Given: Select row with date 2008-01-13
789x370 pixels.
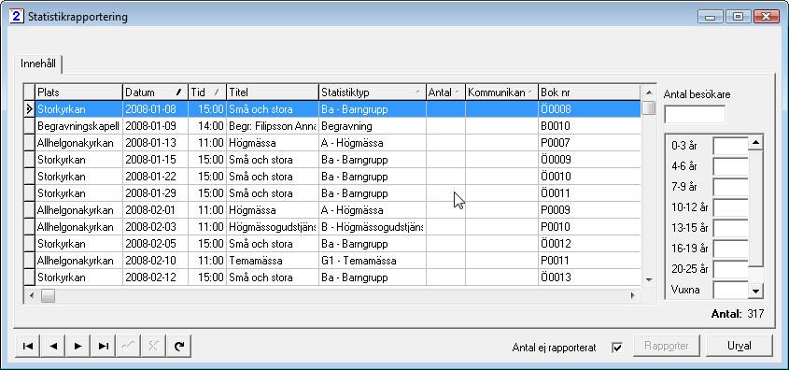Looking at the screenshot, I should coord(332,143).
